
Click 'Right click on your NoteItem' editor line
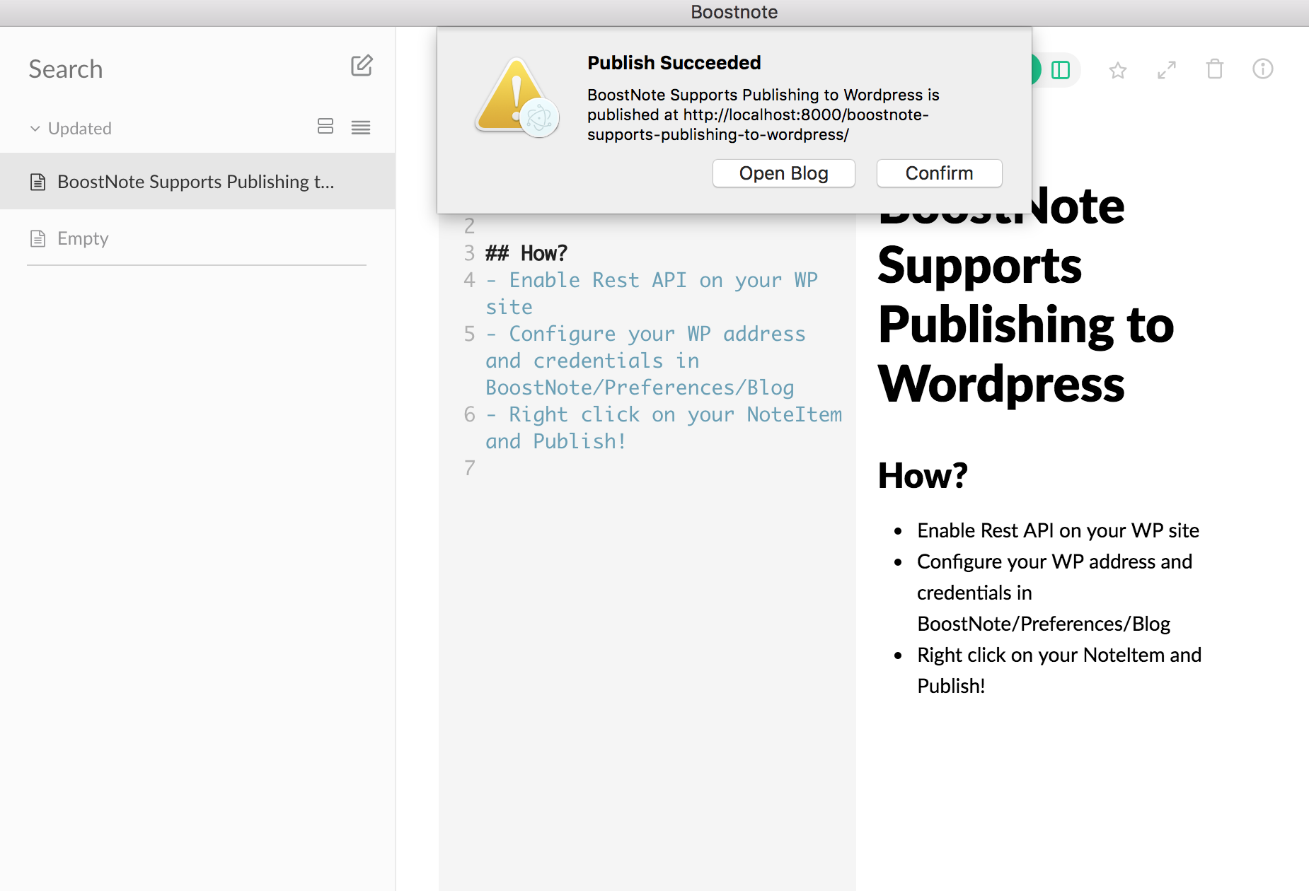click(x=664, y=414)
